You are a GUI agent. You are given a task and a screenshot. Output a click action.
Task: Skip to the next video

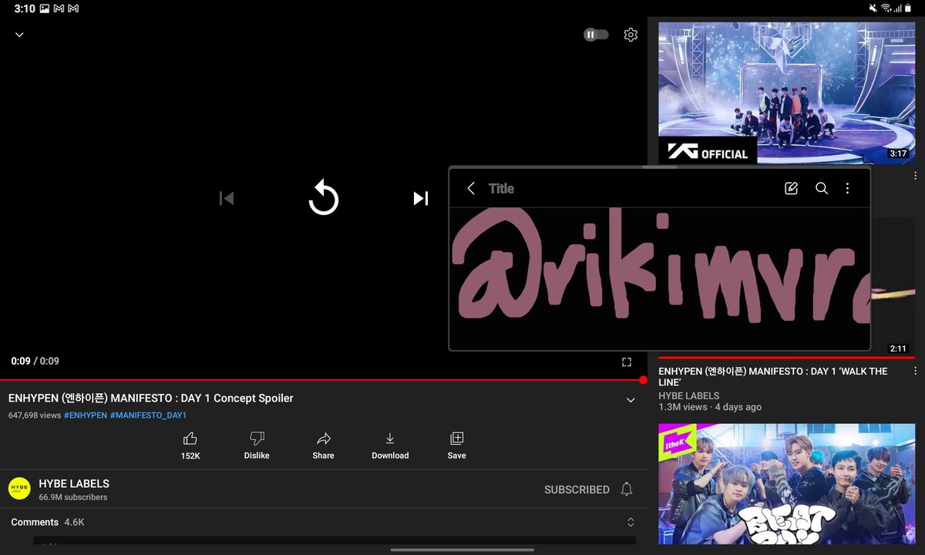[420, 198]
